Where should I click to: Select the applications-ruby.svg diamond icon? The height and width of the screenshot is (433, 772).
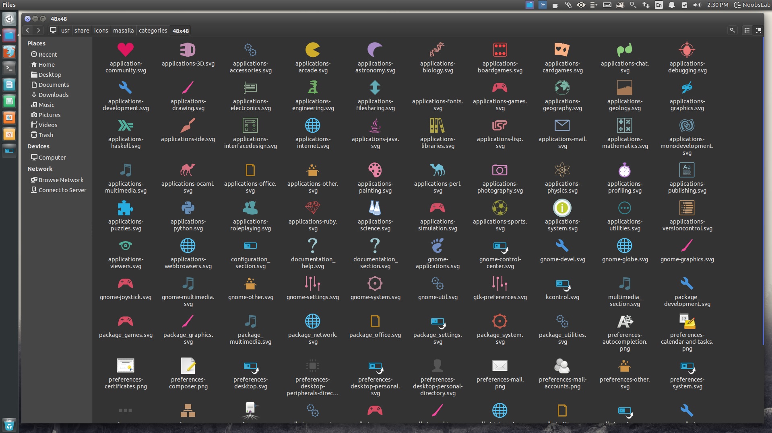pos(313,208)
